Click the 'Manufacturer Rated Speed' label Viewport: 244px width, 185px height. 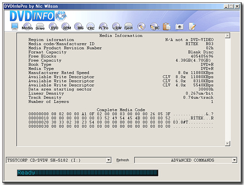click(x=59, y=73)
